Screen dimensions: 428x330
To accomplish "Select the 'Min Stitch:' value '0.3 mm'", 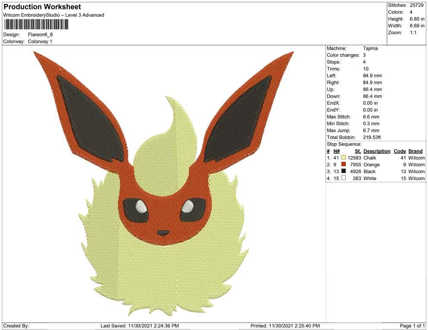I will click(x=371, y=123).
